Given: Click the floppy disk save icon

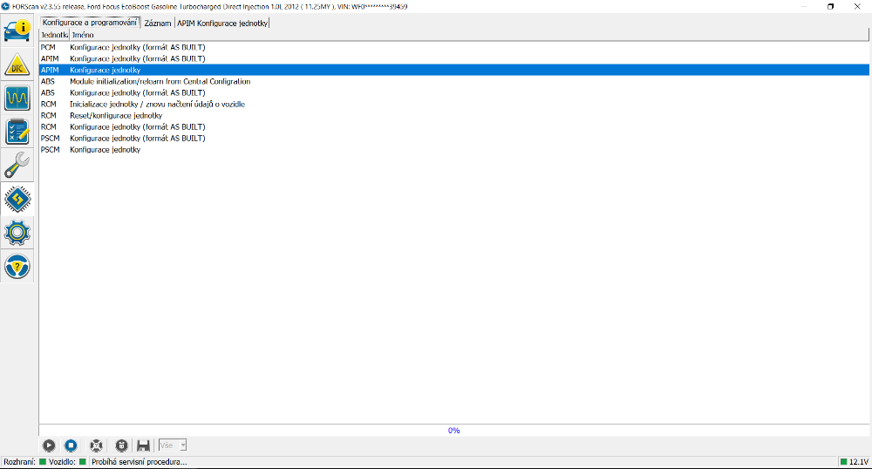Looking at the screenshot, I should click(144, 445).
